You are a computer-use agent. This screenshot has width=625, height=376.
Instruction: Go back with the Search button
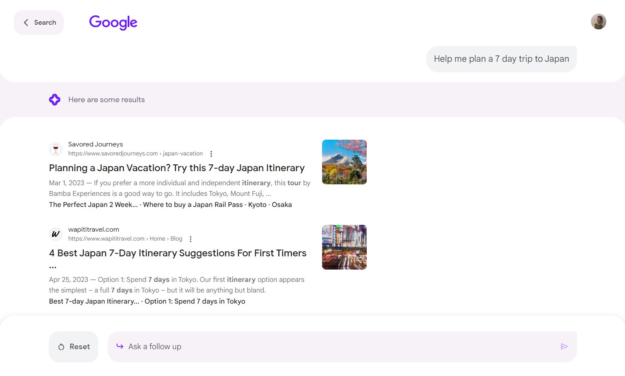39,23
